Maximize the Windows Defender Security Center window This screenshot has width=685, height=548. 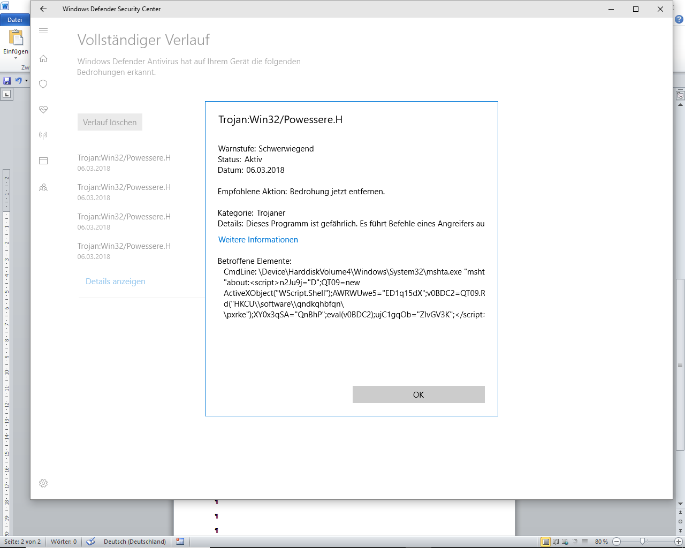[636, 9]
